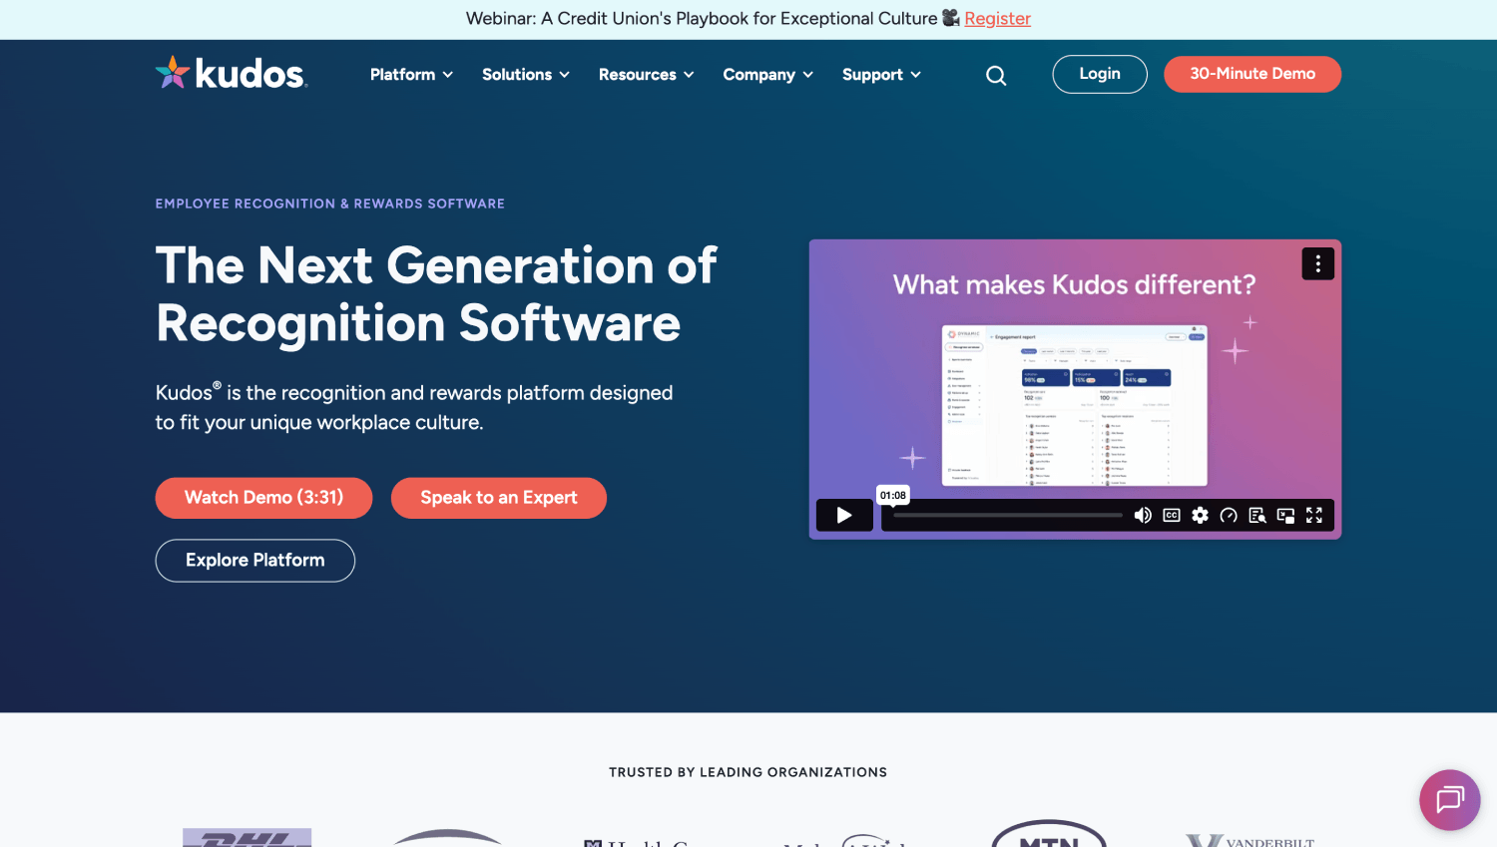Follow the webinar Register link
Image resolution: width=1497 pixels, height=847 pixels.
[x=997, y=19]
